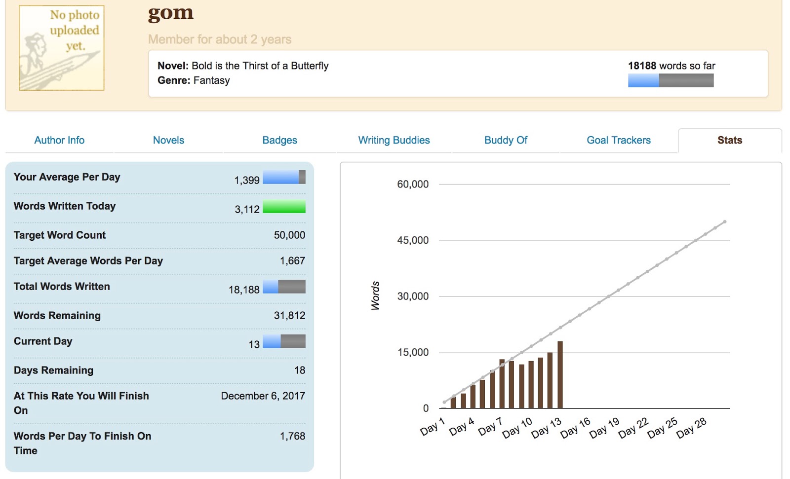Click the Day 13 bar in chart

(560, 375)
